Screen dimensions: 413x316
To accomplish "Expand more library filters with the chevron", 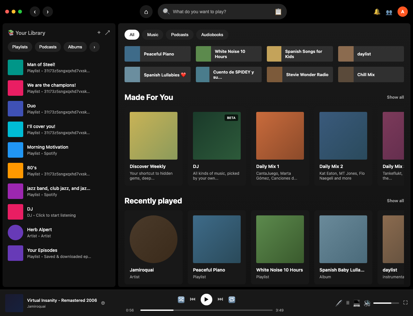I will (94, 47).
